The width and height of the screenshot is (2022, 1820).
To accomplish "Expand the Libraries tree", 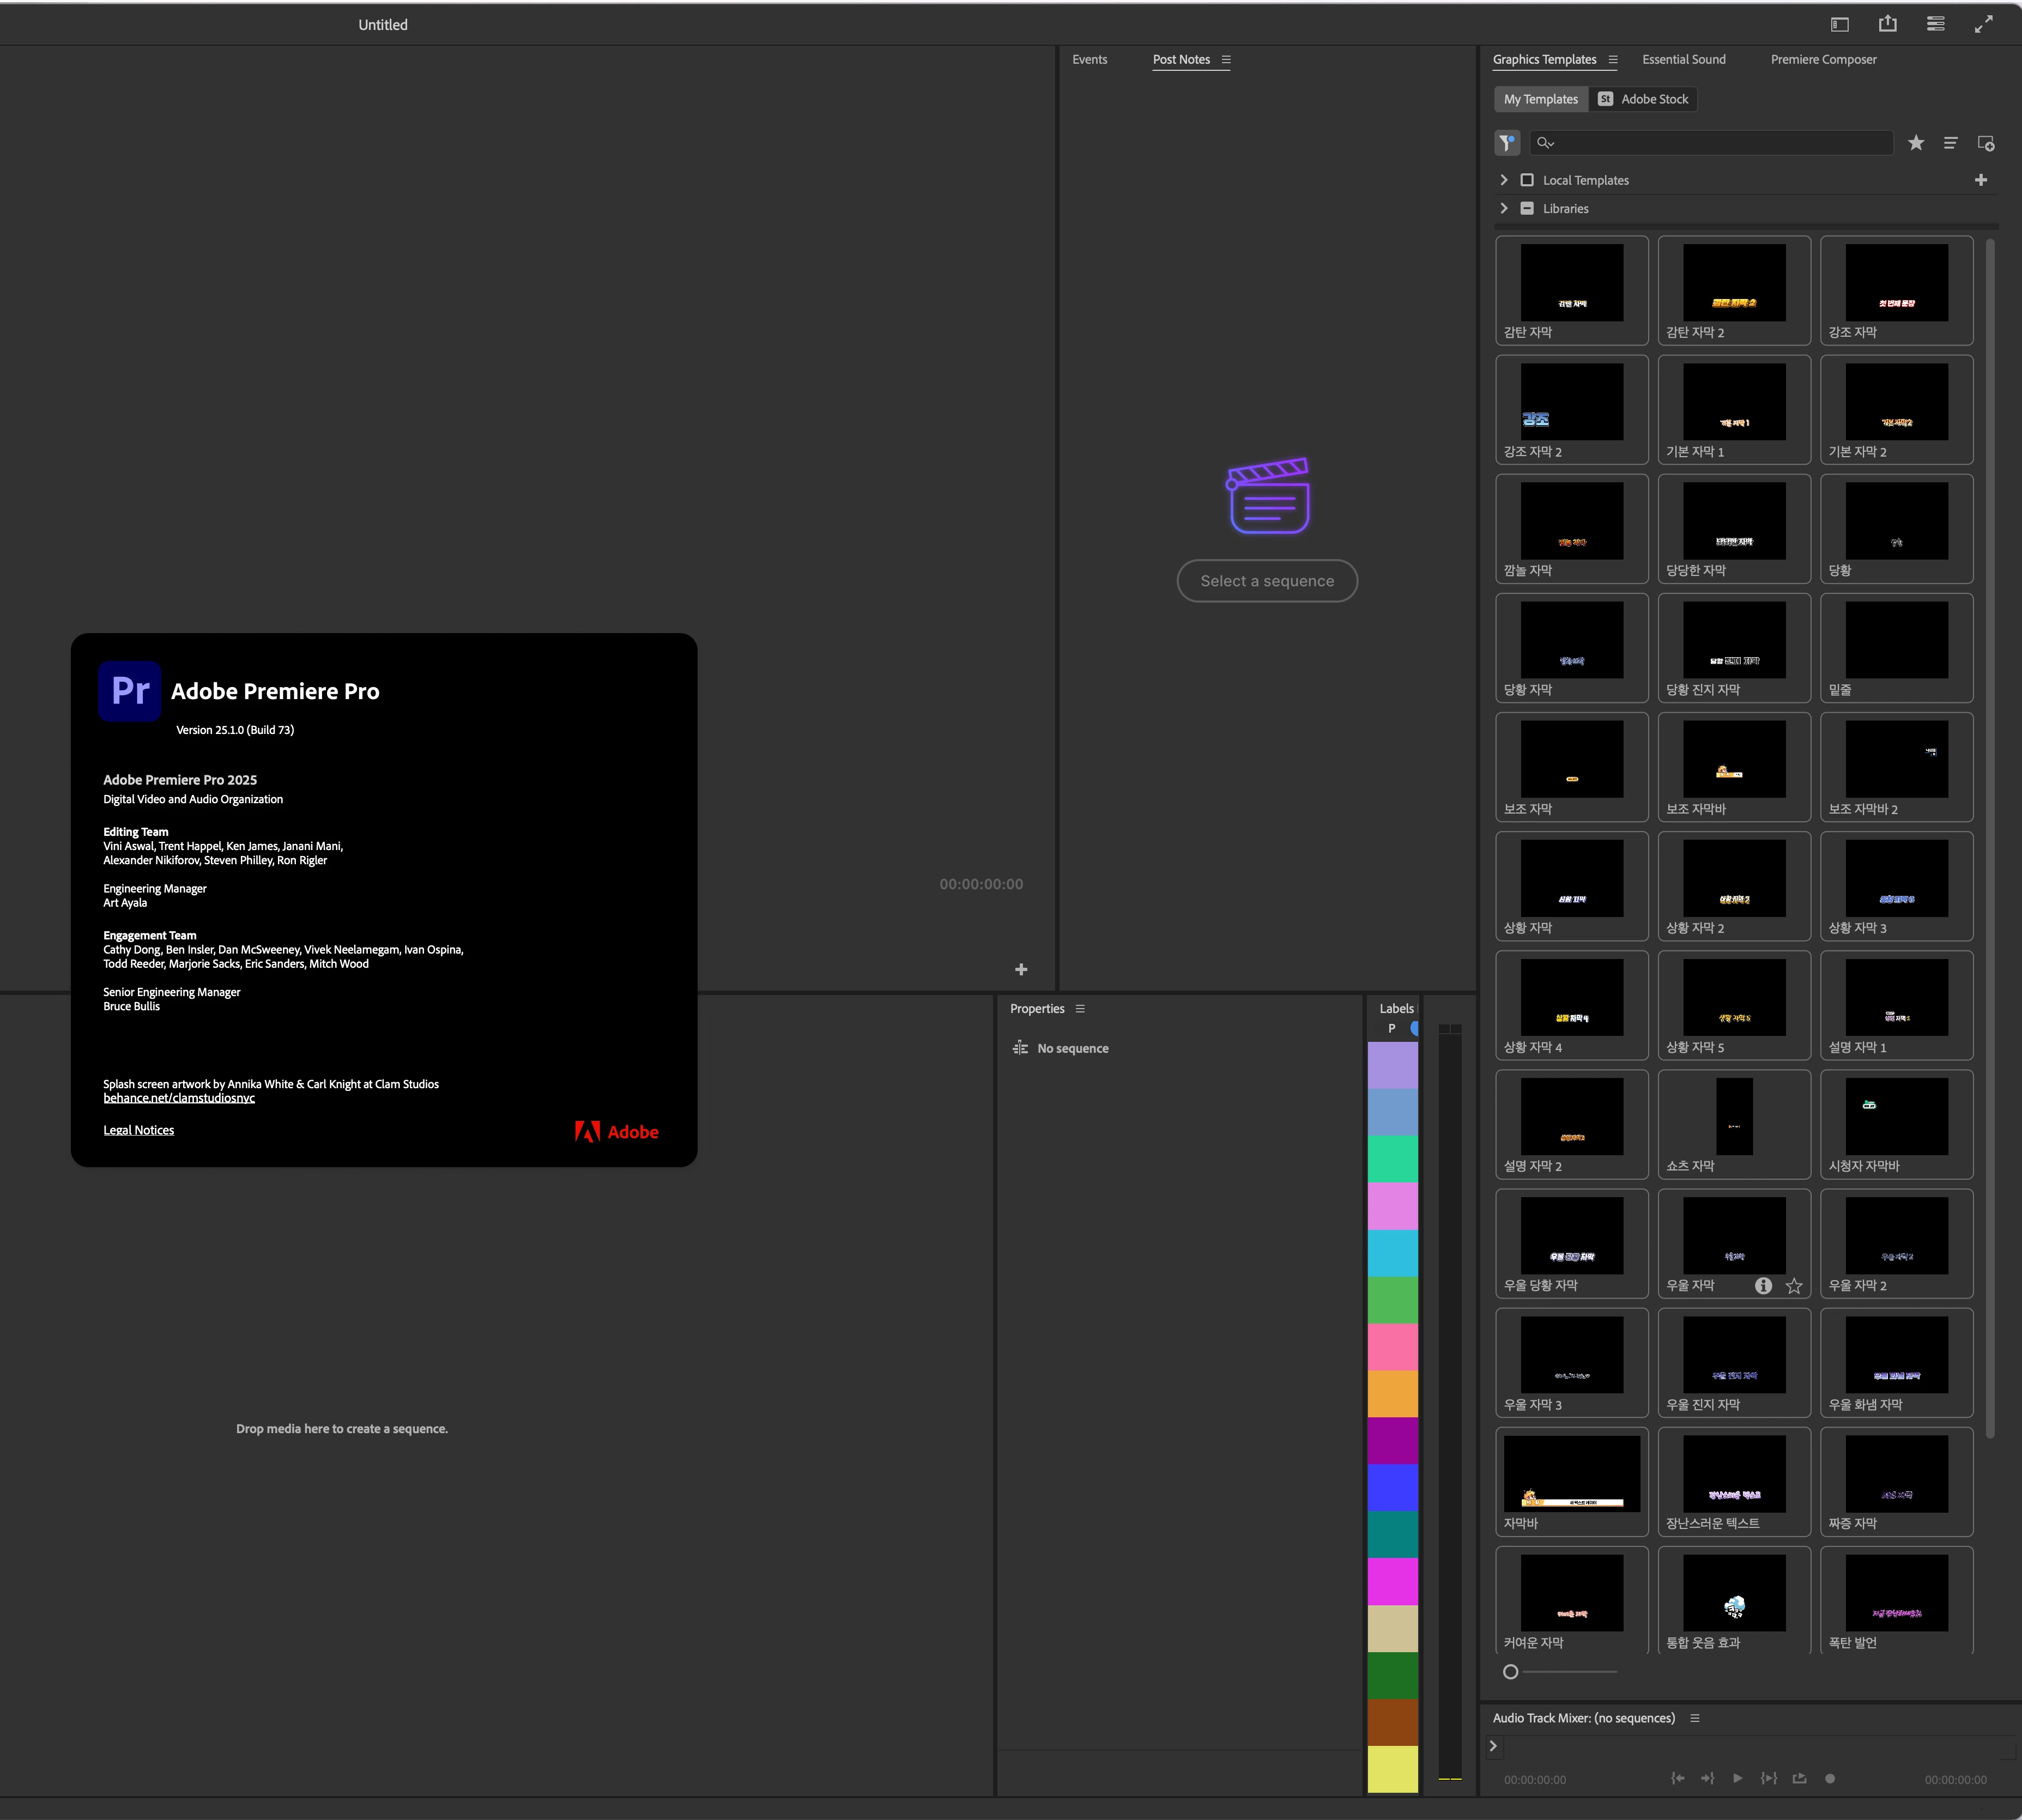I will (x=1504, y=208).
